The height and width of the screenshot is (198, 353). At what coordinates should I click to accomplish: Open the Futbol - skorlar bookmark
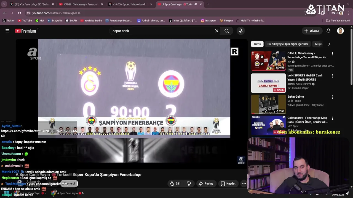click(151, 21)
